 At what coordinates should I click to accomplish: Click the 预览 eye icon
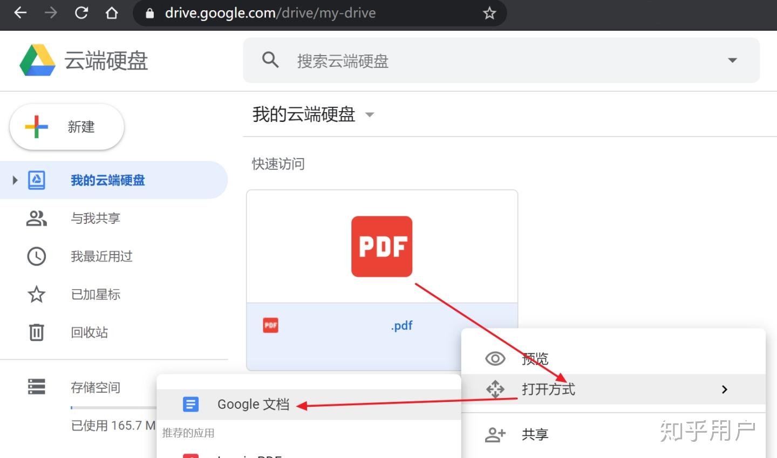click(495, 359)
